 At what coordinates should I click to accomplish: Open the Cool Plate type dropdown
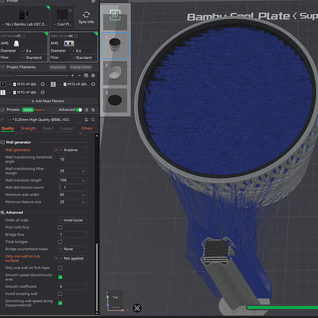(x=62, y=24)
